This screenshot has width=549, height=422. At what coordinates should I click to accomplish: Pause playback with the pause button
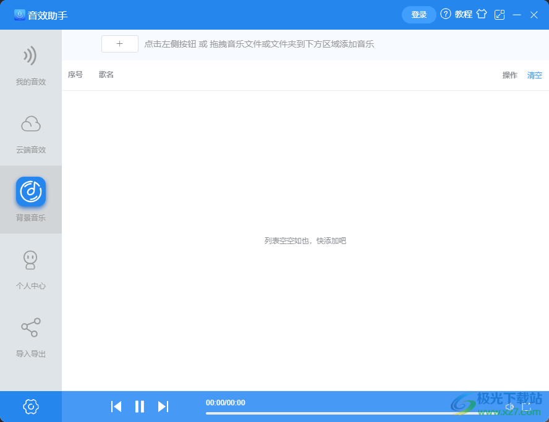click(x=140, y=407)
